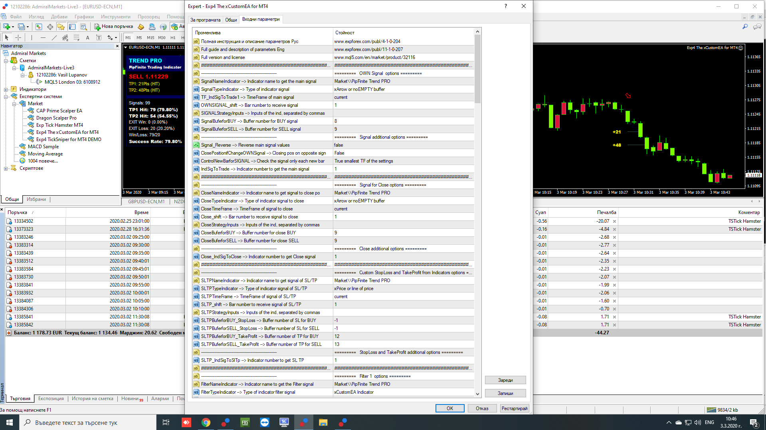The image size is (766, 430).
Task: Open the История на сметка terminal tab
Action: pos(93,399)
